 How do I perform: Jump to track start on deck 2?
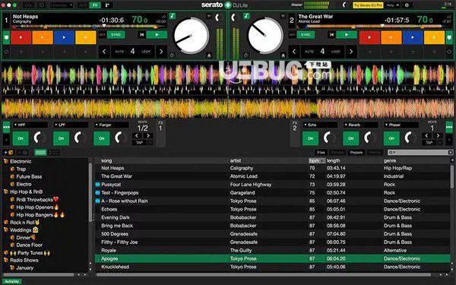point(331,35)
